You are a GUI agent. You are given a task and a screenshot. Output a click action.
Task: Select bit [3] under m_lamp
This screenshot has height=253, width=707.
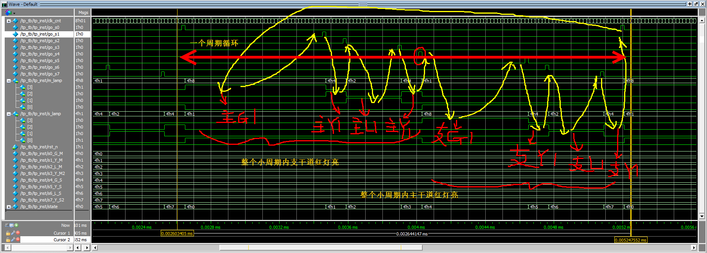click(30, 87)
